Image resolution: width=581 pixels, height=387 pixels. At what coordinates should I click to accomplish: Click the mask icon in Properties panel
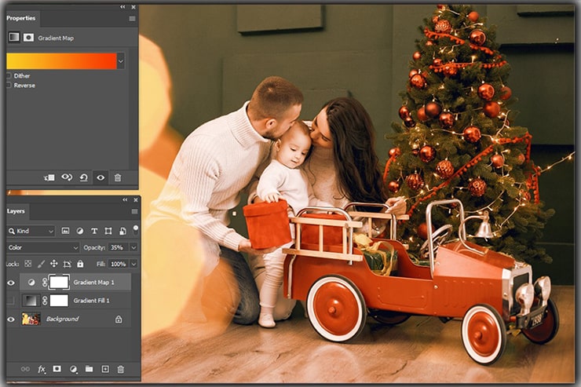point(28,38)
